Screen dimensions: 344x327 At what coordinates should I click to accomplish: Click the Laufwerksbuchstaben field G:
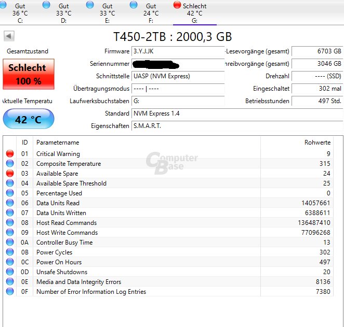[x=178, y=101]
